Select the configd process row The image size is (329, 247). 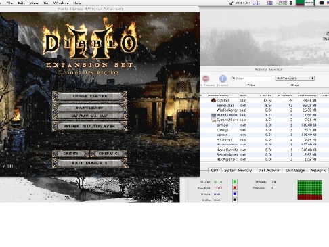[265, 130]
